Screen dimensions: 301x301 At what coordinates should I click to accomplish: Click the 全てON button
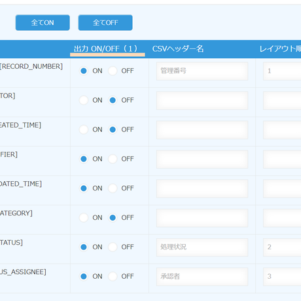43,23
